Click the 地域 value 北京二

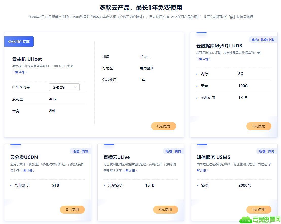pyautogui.click(x=145, y=57)
